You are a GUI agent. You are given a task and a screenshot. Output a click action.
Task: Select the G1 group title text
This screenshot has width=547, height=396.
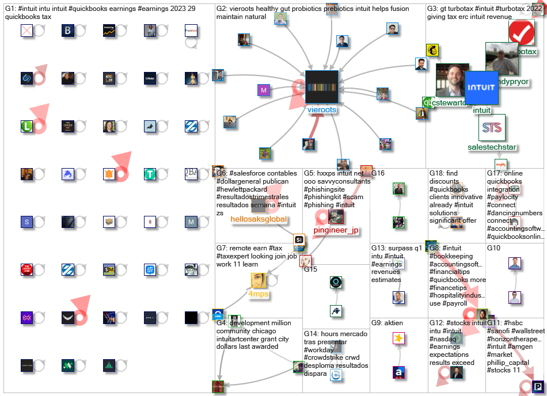pos(100,13)
